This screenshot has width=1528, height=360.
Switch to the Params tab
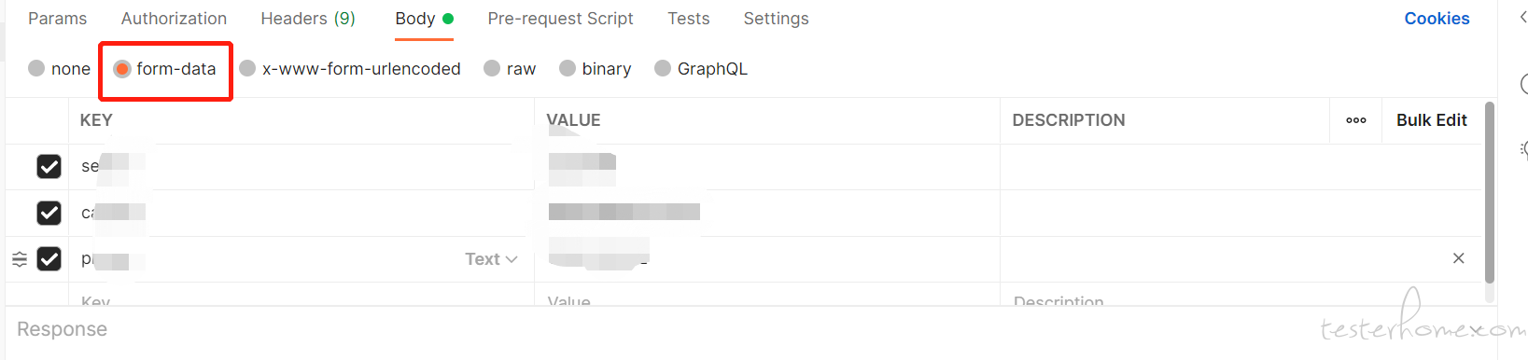tap(57, 19)
